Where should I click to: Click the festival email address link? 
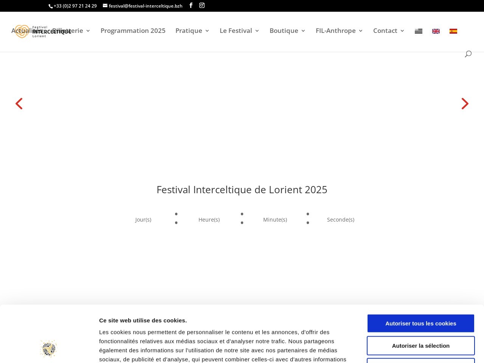click(x=143, y=6)
